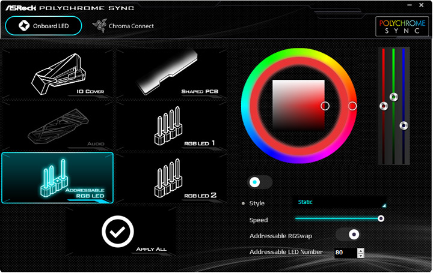Click the red channel slider knob

[x=384, y=106]
